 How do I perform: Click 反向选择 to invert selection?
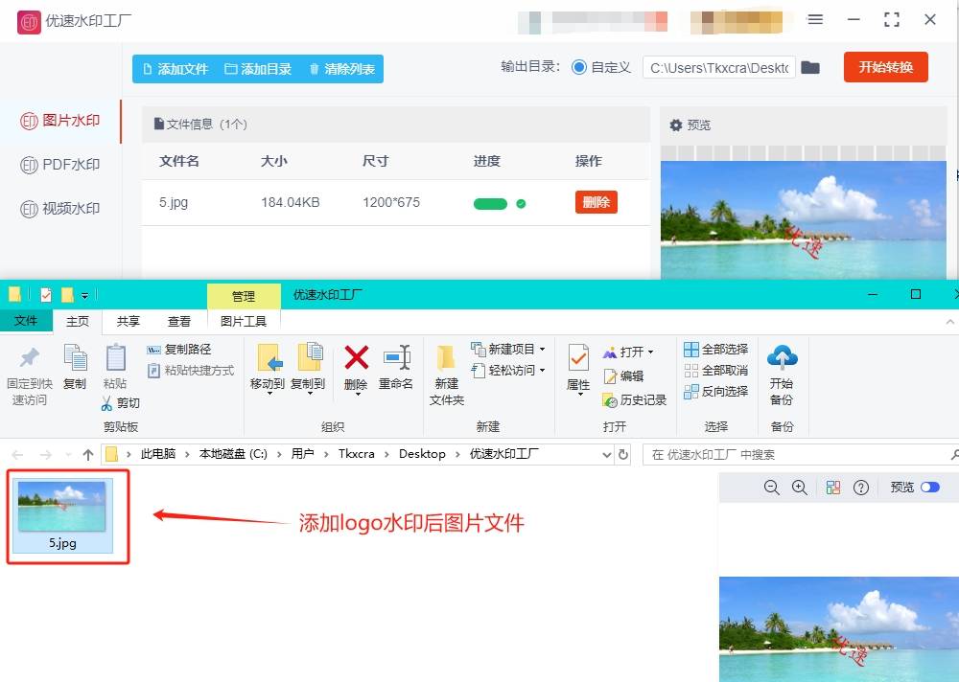(715, 392)
